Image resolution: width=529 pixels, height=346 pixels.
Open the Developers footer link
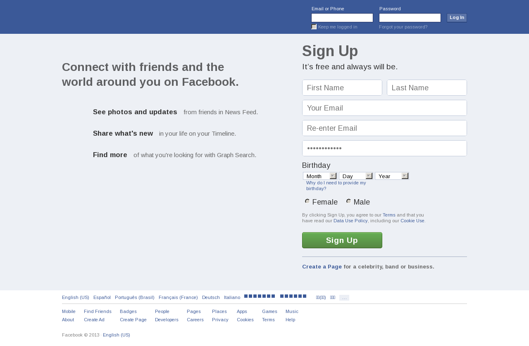pos(167,320)
